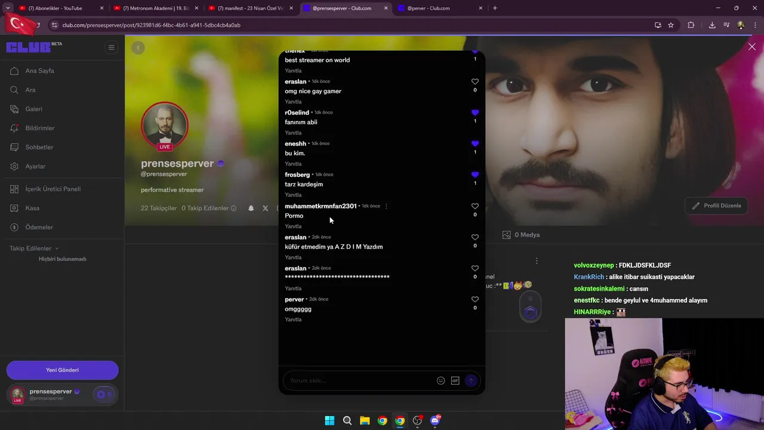The width and height of the screenshot is (764, 430).
Task: Unlike 'best streamer on world' comment
Action: click(x=475, y=52)
